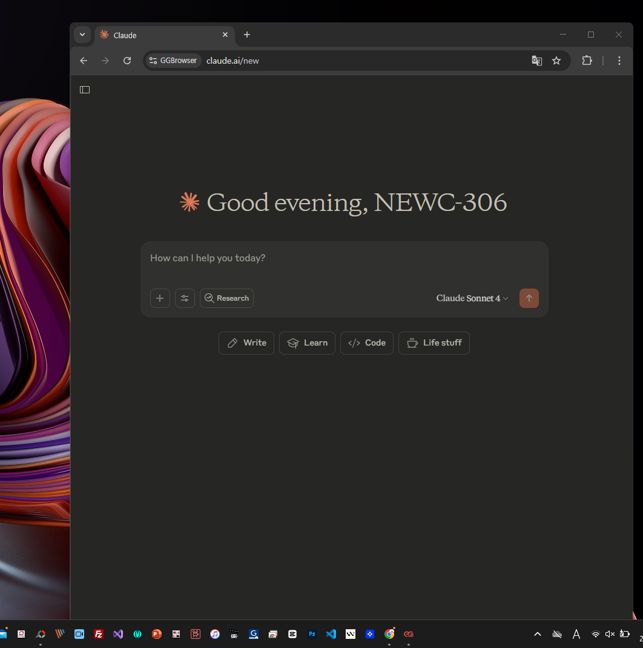Click the GGBrowser site info chip

pos(173,61)
